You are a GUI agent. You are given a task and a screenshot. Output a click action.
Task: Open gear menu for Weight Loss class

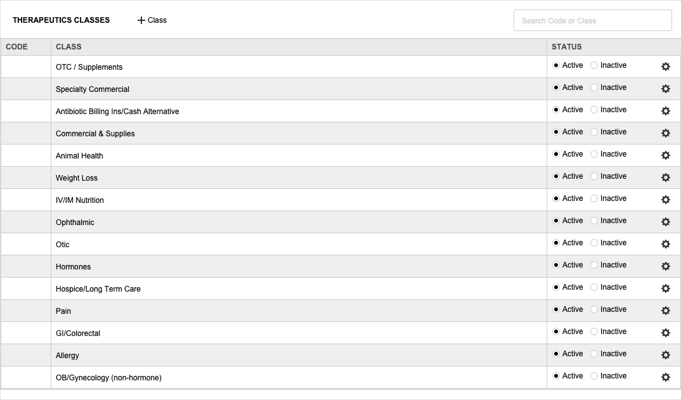click(x=665, y=177)
